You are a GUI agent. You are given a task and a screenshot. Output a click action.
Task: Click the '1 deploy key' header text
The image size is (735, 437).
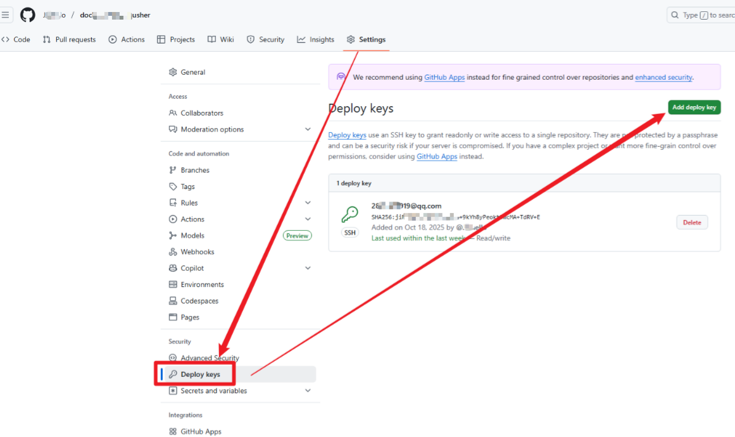click(x=354, y=183)
